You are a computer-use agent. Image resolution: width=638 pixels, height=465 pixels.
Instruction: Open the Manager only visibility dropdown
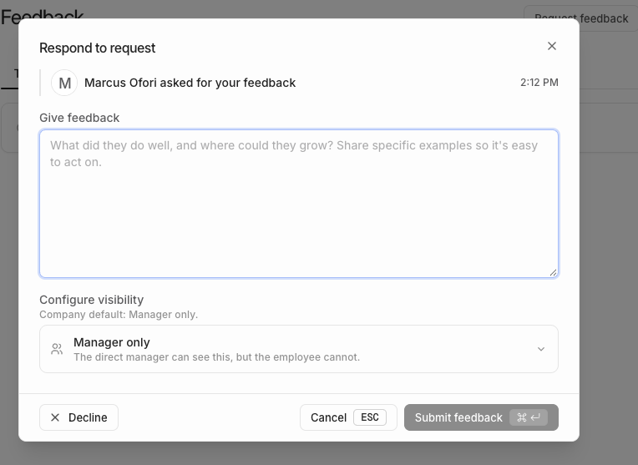pyautogui.click(x=299, y=349)
